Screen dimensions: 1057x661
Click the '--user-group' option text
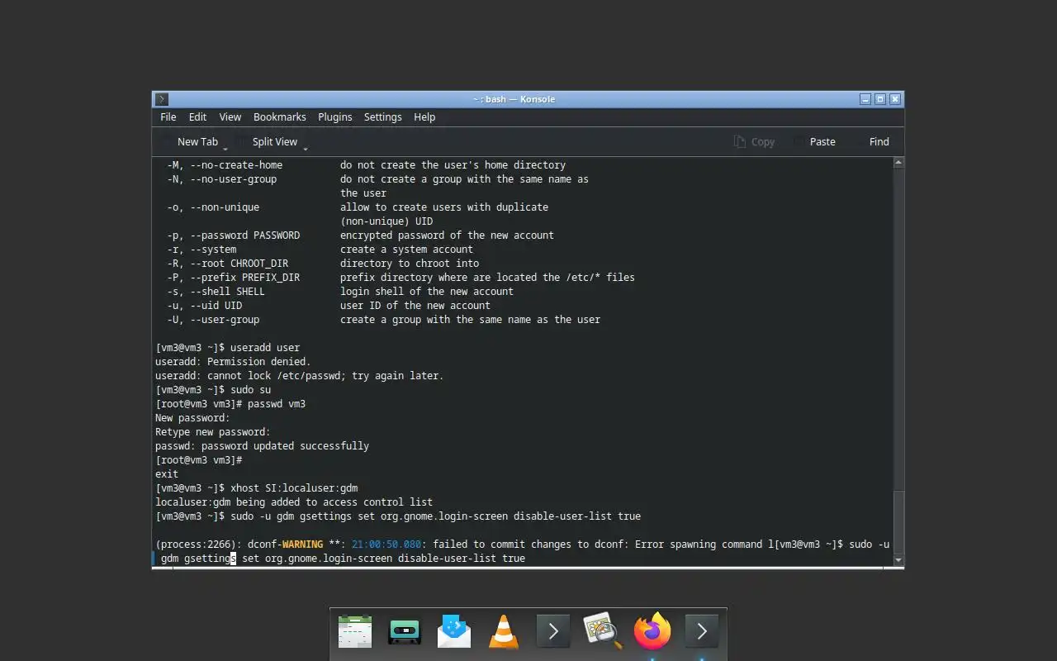(225, 320)
